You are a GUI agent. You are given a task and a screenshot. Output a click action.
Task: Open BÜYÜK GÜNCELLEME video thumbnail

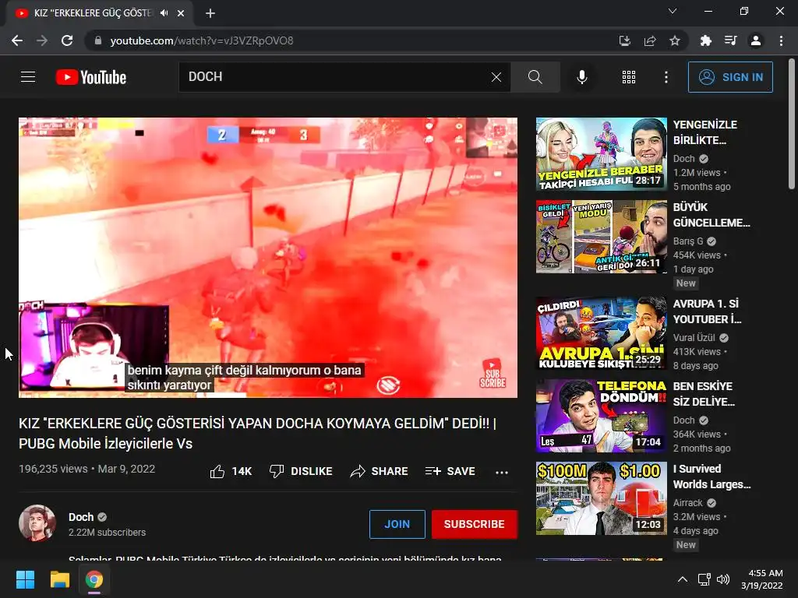coord(601,237)
